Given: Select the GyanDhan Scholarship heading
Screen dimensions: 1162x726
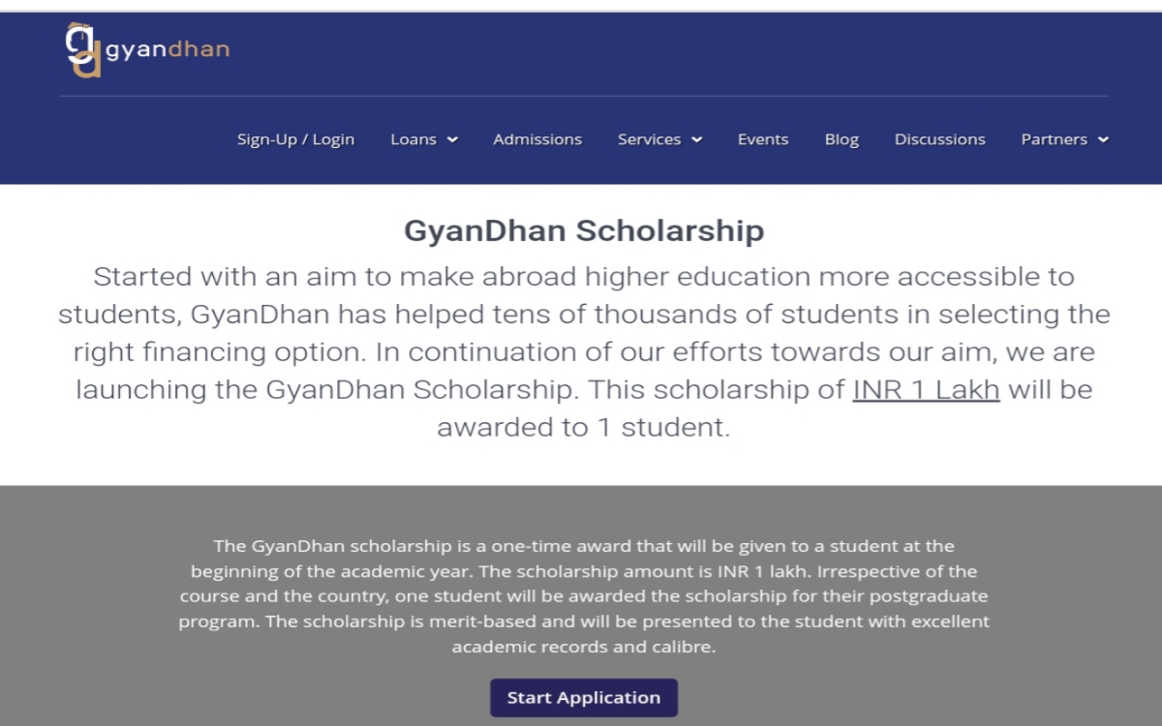Looking at the screenshot, I should [583, 230].
